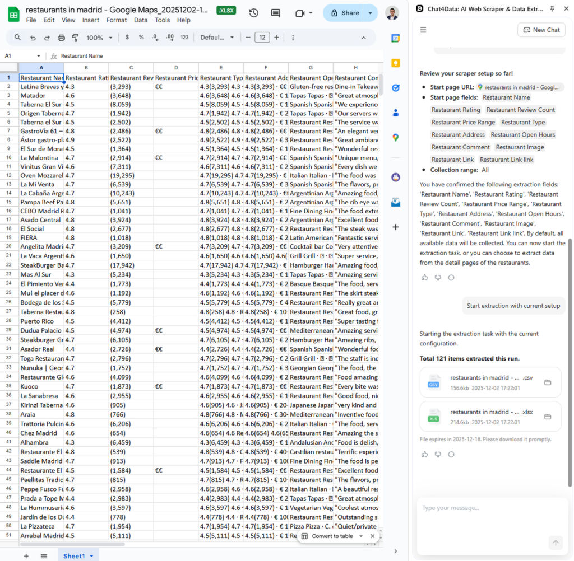Viewport: 574px width, 561px height.
Task: Open Google Keep in side panel
Action: coord(396,63)
